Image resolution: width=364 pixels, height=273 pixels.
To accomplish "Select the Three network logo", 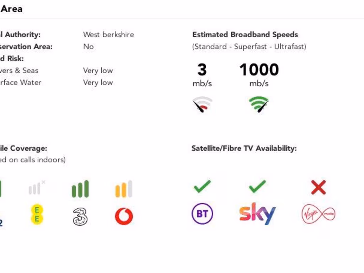I will tap(80, 216).
